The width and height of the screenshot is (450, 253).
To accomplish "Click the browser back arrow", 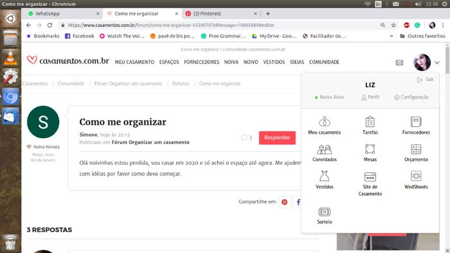I will point(29,25).
